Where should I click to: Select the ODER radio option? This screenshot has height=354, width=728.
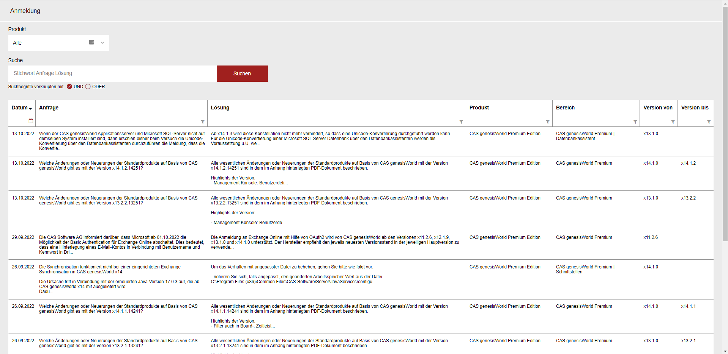click(x=88, y=86)
